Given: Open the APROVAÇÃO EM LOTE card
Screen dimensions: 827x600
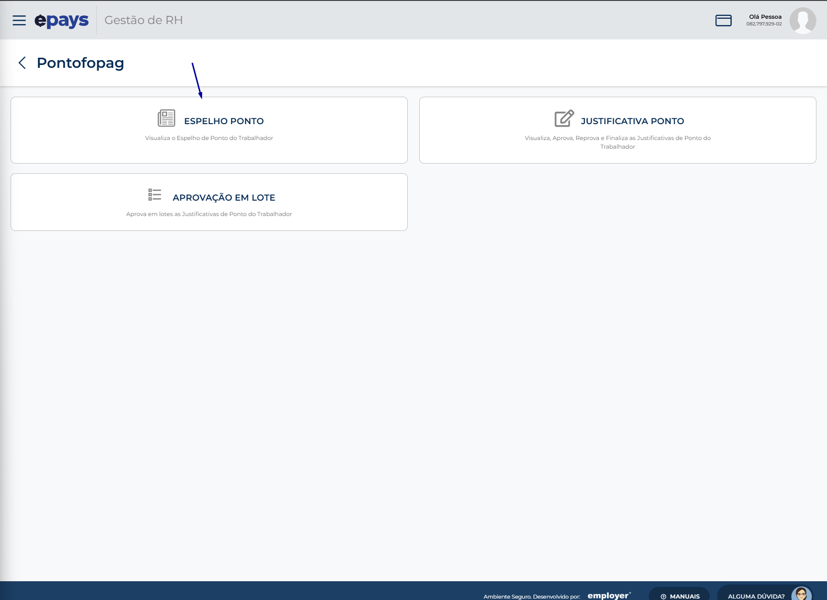Looking at the screenshot, I should tap(209, 202).
